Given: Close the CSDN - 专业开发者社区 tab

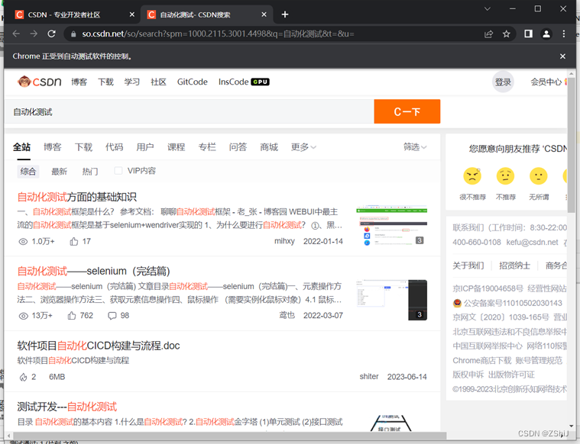Looking at the screenshot, I should click(132, 14).
